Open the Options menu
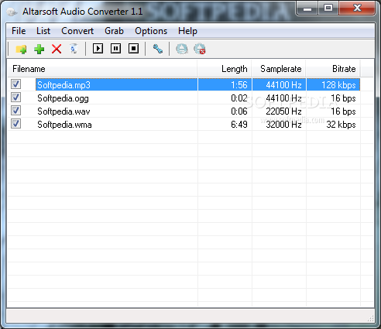This screenshot has width=381, height=329. pos(151,31)
